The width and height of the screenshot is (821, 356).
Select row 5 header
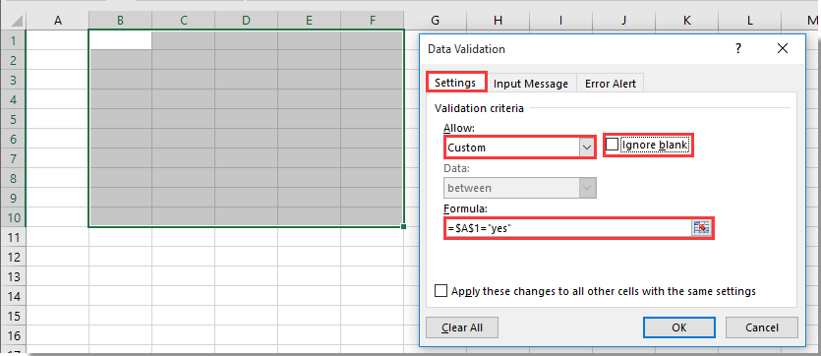pos(13,119)
